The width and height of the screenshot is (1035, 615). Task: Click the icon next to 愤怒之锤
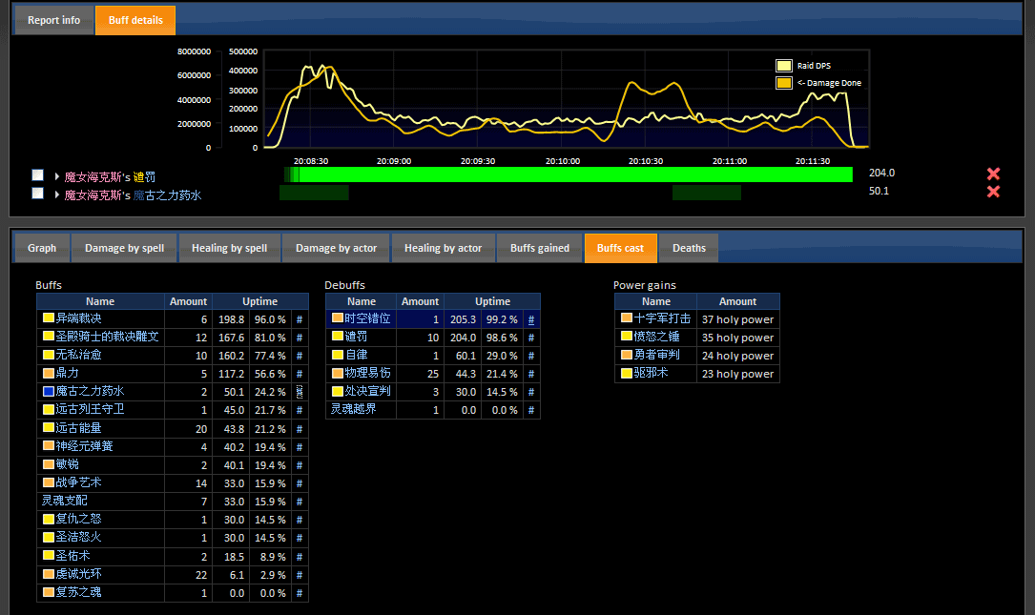(x=627, y=336)
